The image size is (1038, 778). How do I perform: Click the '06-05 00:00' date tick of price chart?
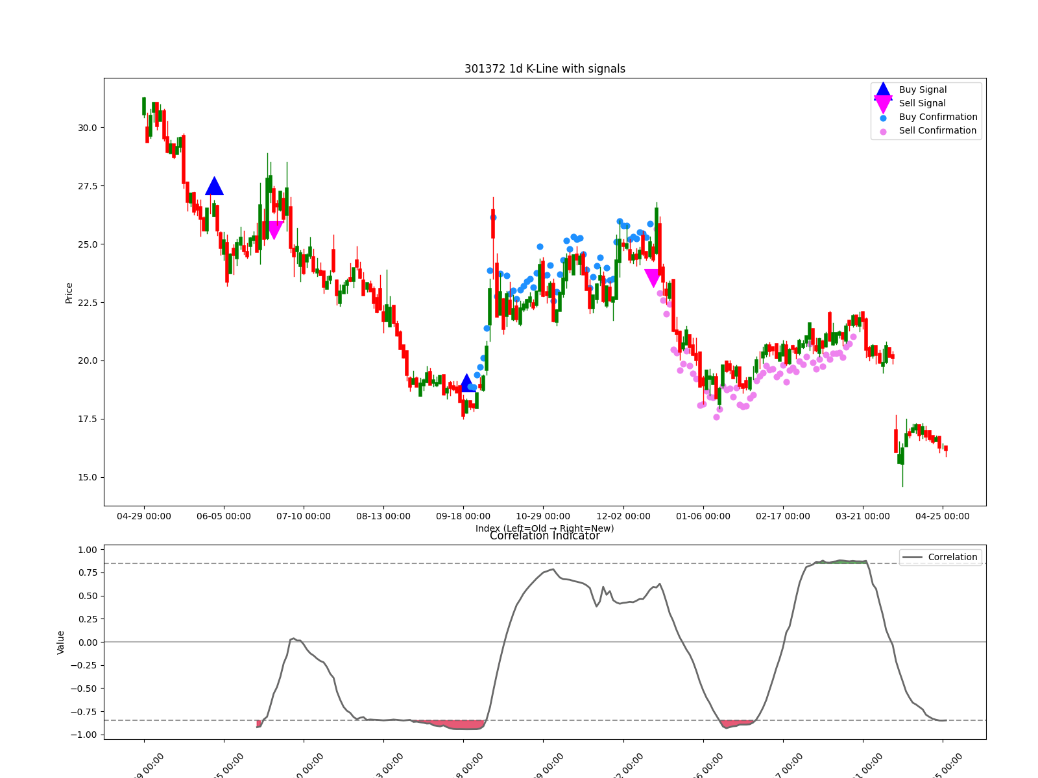[x=224, y=517]
